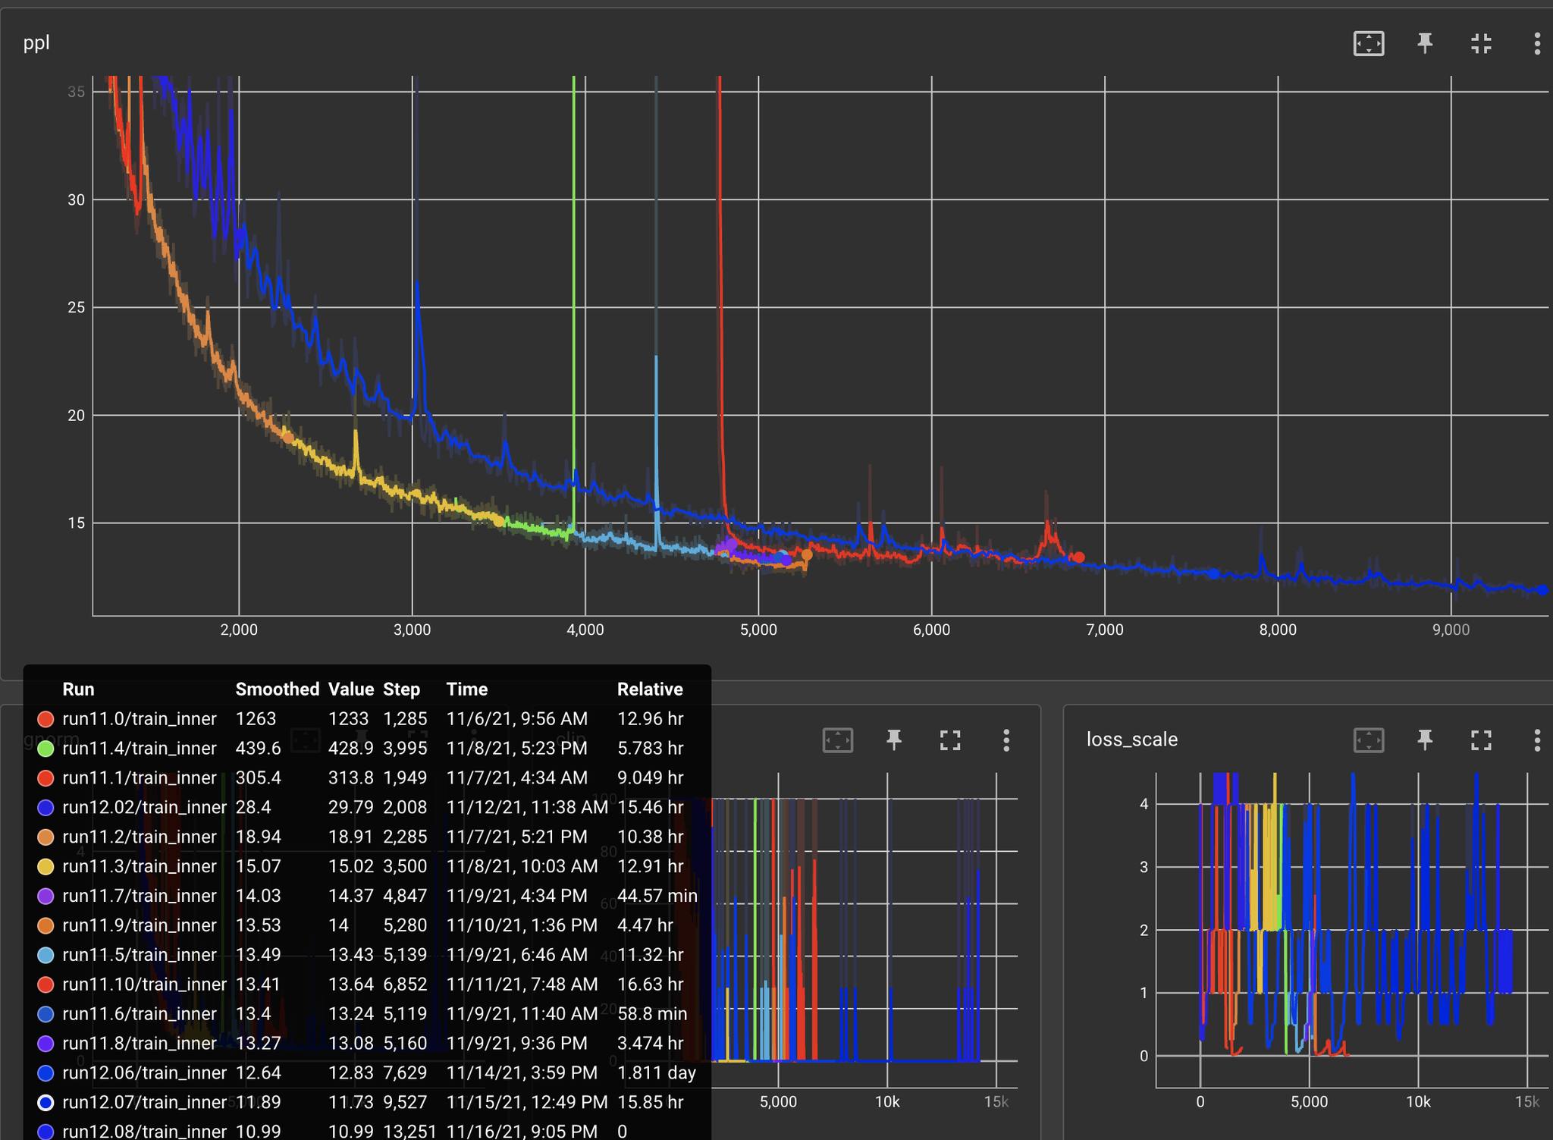Viewport: 1553px width, 1140px height.
Task: Pin the ppl chart card
Action: click(x=1425, y=43)
